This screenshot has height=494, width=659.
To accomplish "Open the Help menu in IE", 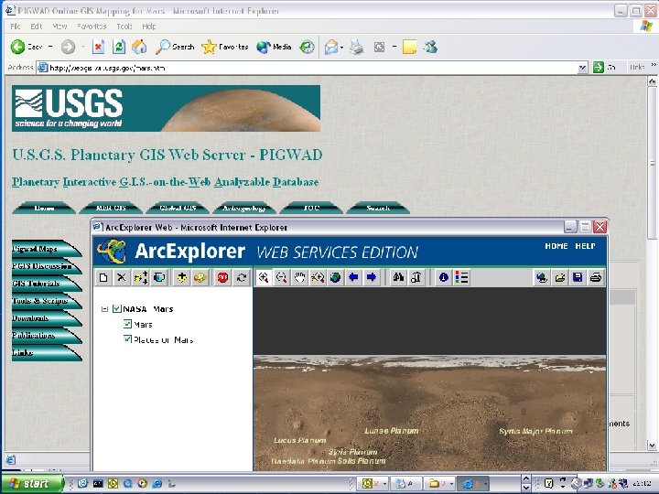I will (149, 26).
